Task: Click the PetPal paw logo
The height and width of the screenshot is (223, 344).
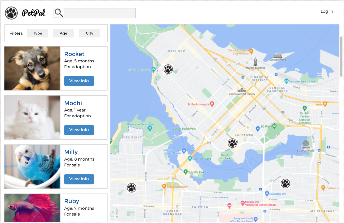Action: click(x=11, y=13)
